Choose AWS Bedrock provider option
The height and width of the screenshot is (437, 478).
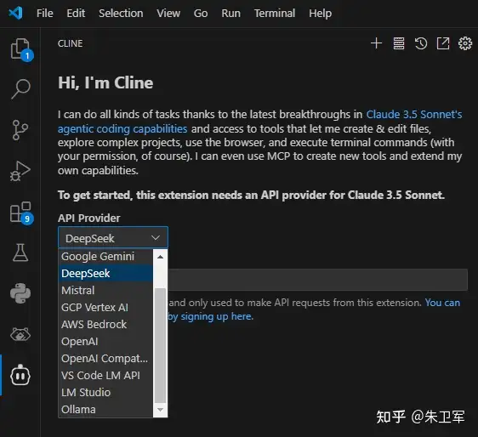click(x=105, y=325)
